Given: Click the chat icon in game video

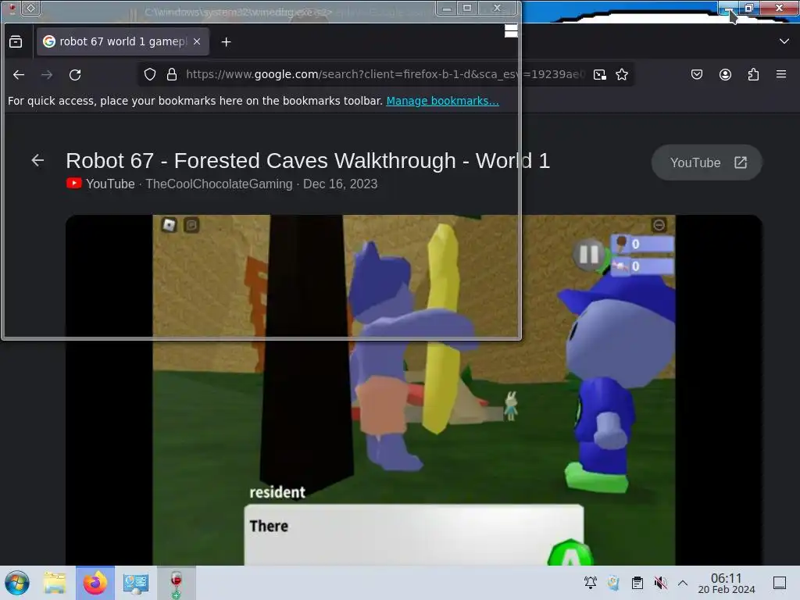Looking at the screenshot, I should click(191, 225).
